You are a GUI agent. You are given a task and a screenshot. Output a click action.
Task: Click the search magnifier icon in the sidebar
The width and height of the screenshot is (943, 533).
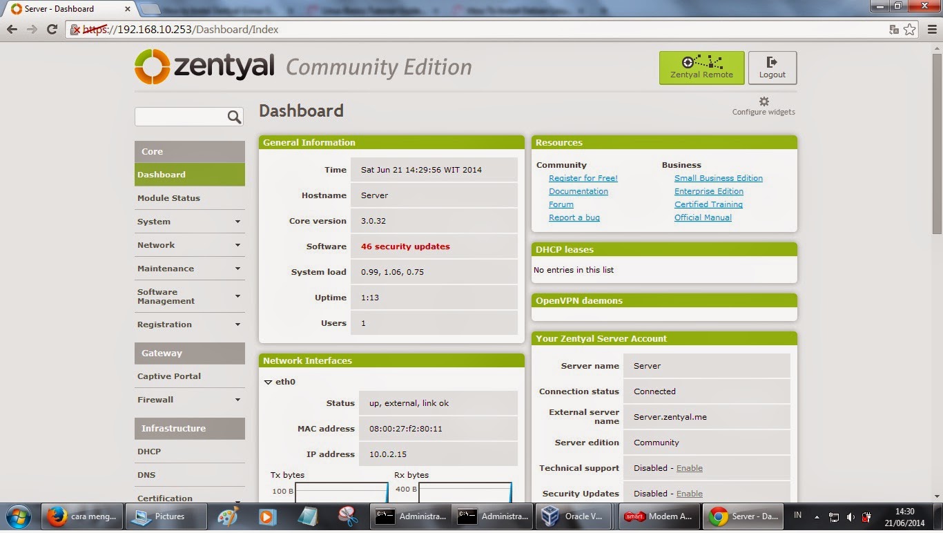(x=234, y=117)
